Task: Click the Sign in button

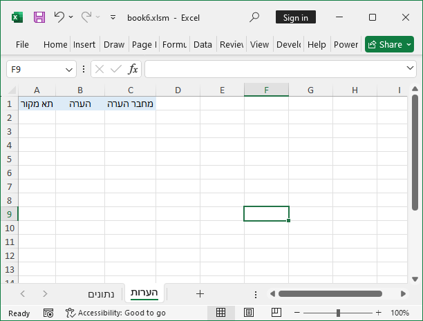Action: point(296,17)
